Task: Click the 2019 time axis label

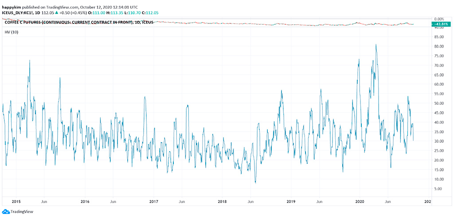Action: [291, 202]
